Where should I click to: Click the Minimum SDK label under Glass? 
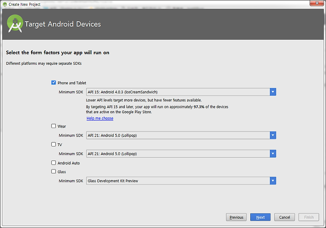coord(71,181)
